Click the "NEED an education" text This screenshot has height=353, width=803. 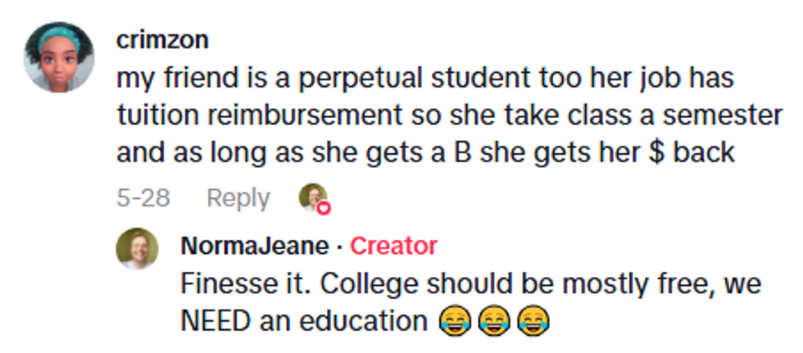tap(305, 321)
